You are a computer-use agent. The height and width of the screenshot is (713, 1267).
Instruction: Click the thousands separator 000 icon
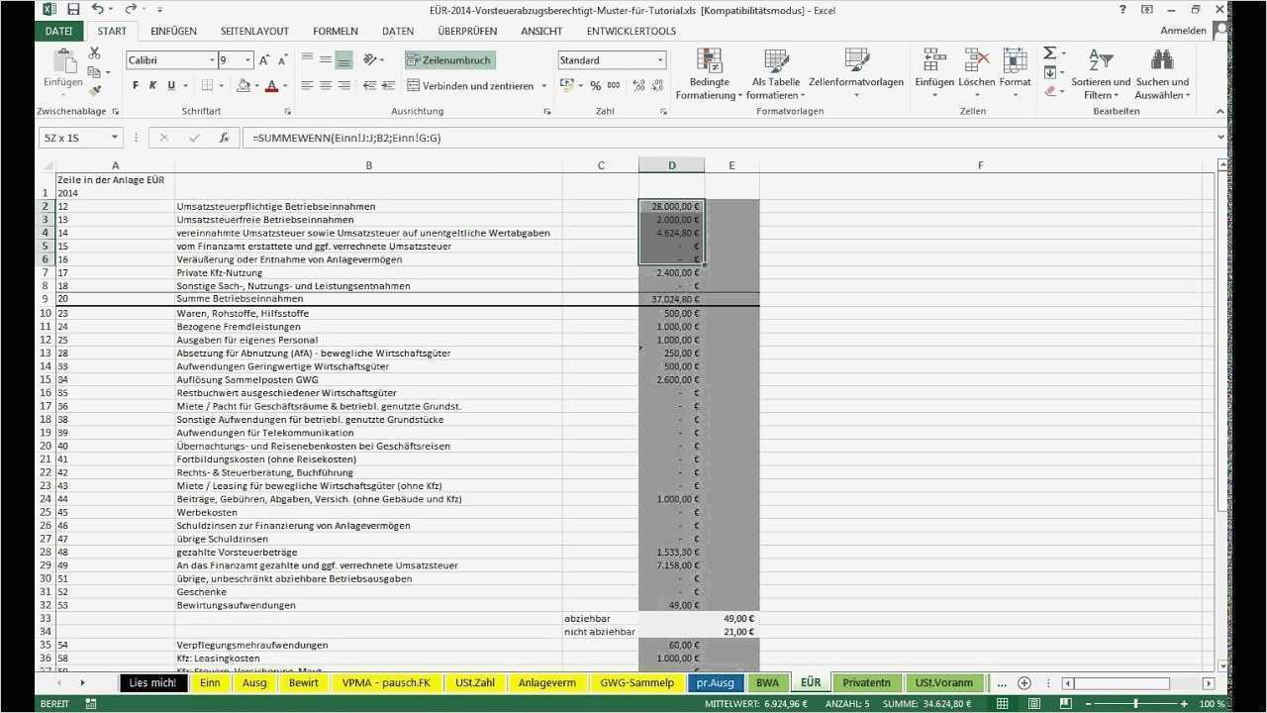click(x=614, y=86)
